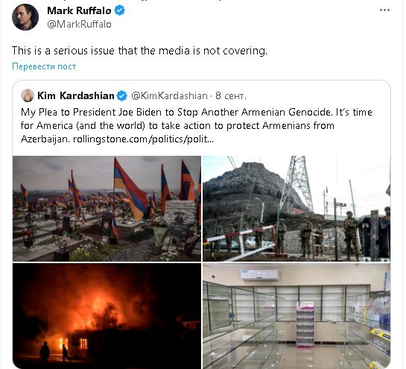Click the '8 сент.' post date
This screenshot has height=369, width=406.
[231, 96]
